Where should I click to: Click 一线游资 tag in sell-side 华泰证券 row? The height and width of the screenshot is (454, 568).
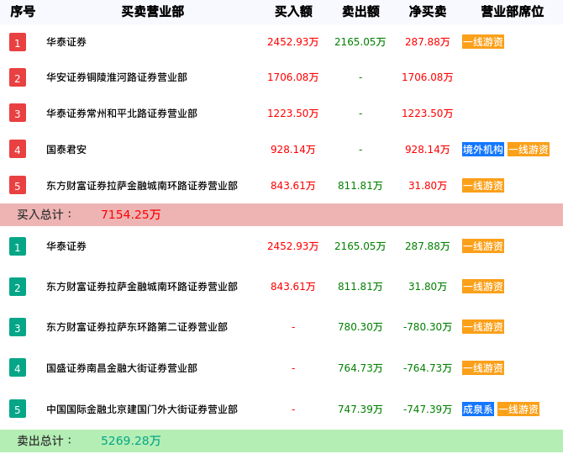483,246
